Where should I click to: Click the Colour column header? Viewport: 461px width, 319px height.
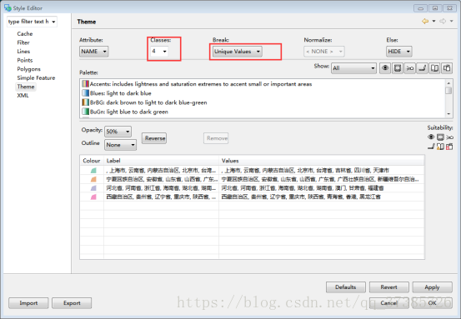[92, 161]
